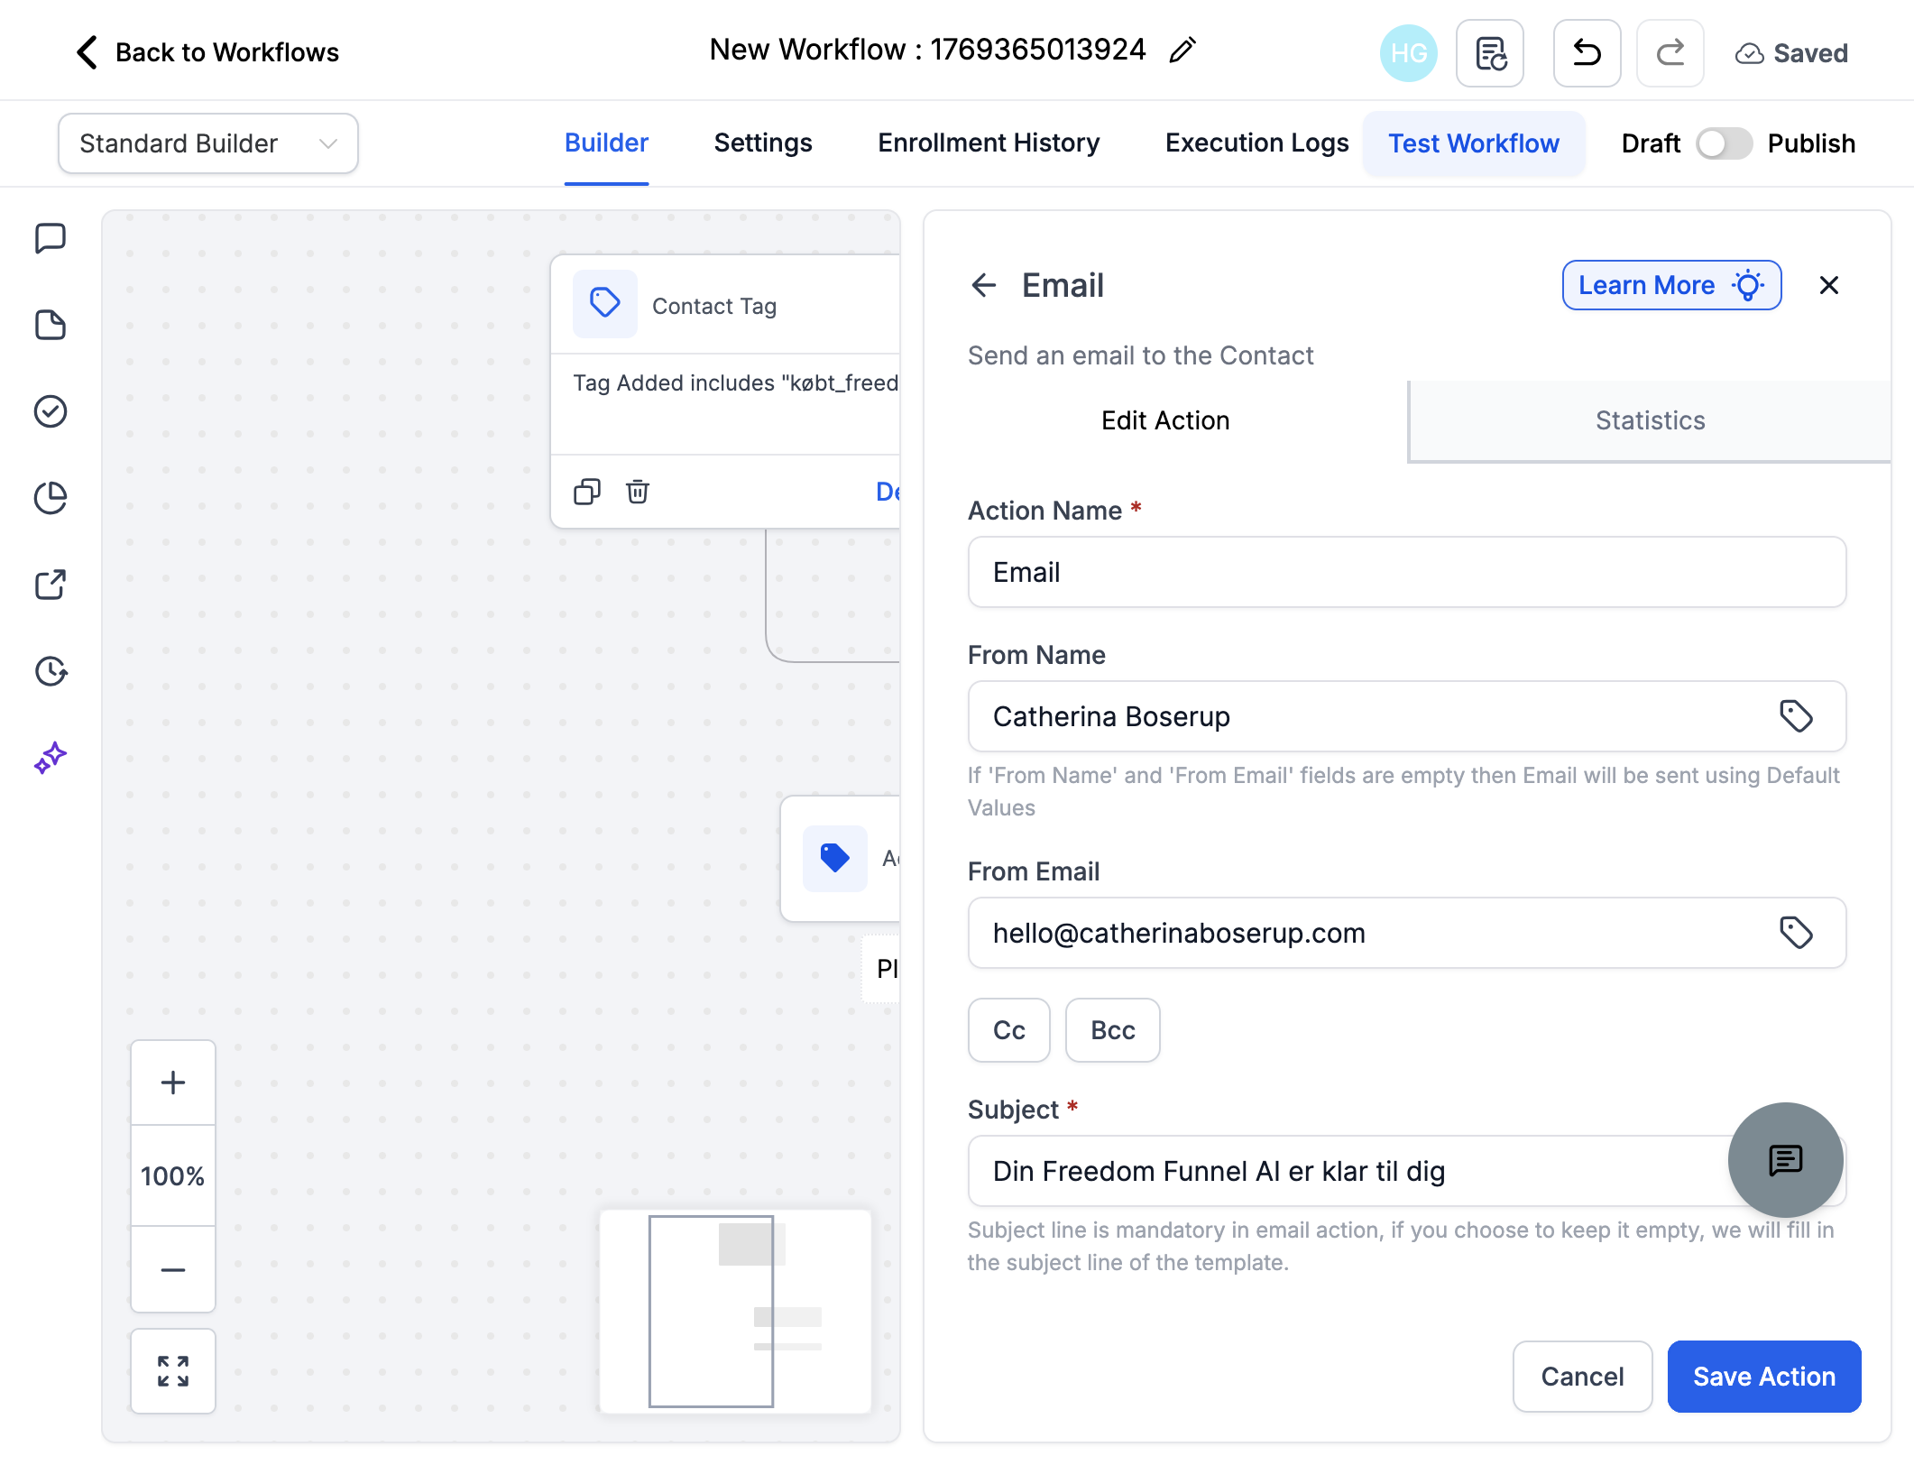
Task: Open the sticky note sidebar icon
Action: 51,325
